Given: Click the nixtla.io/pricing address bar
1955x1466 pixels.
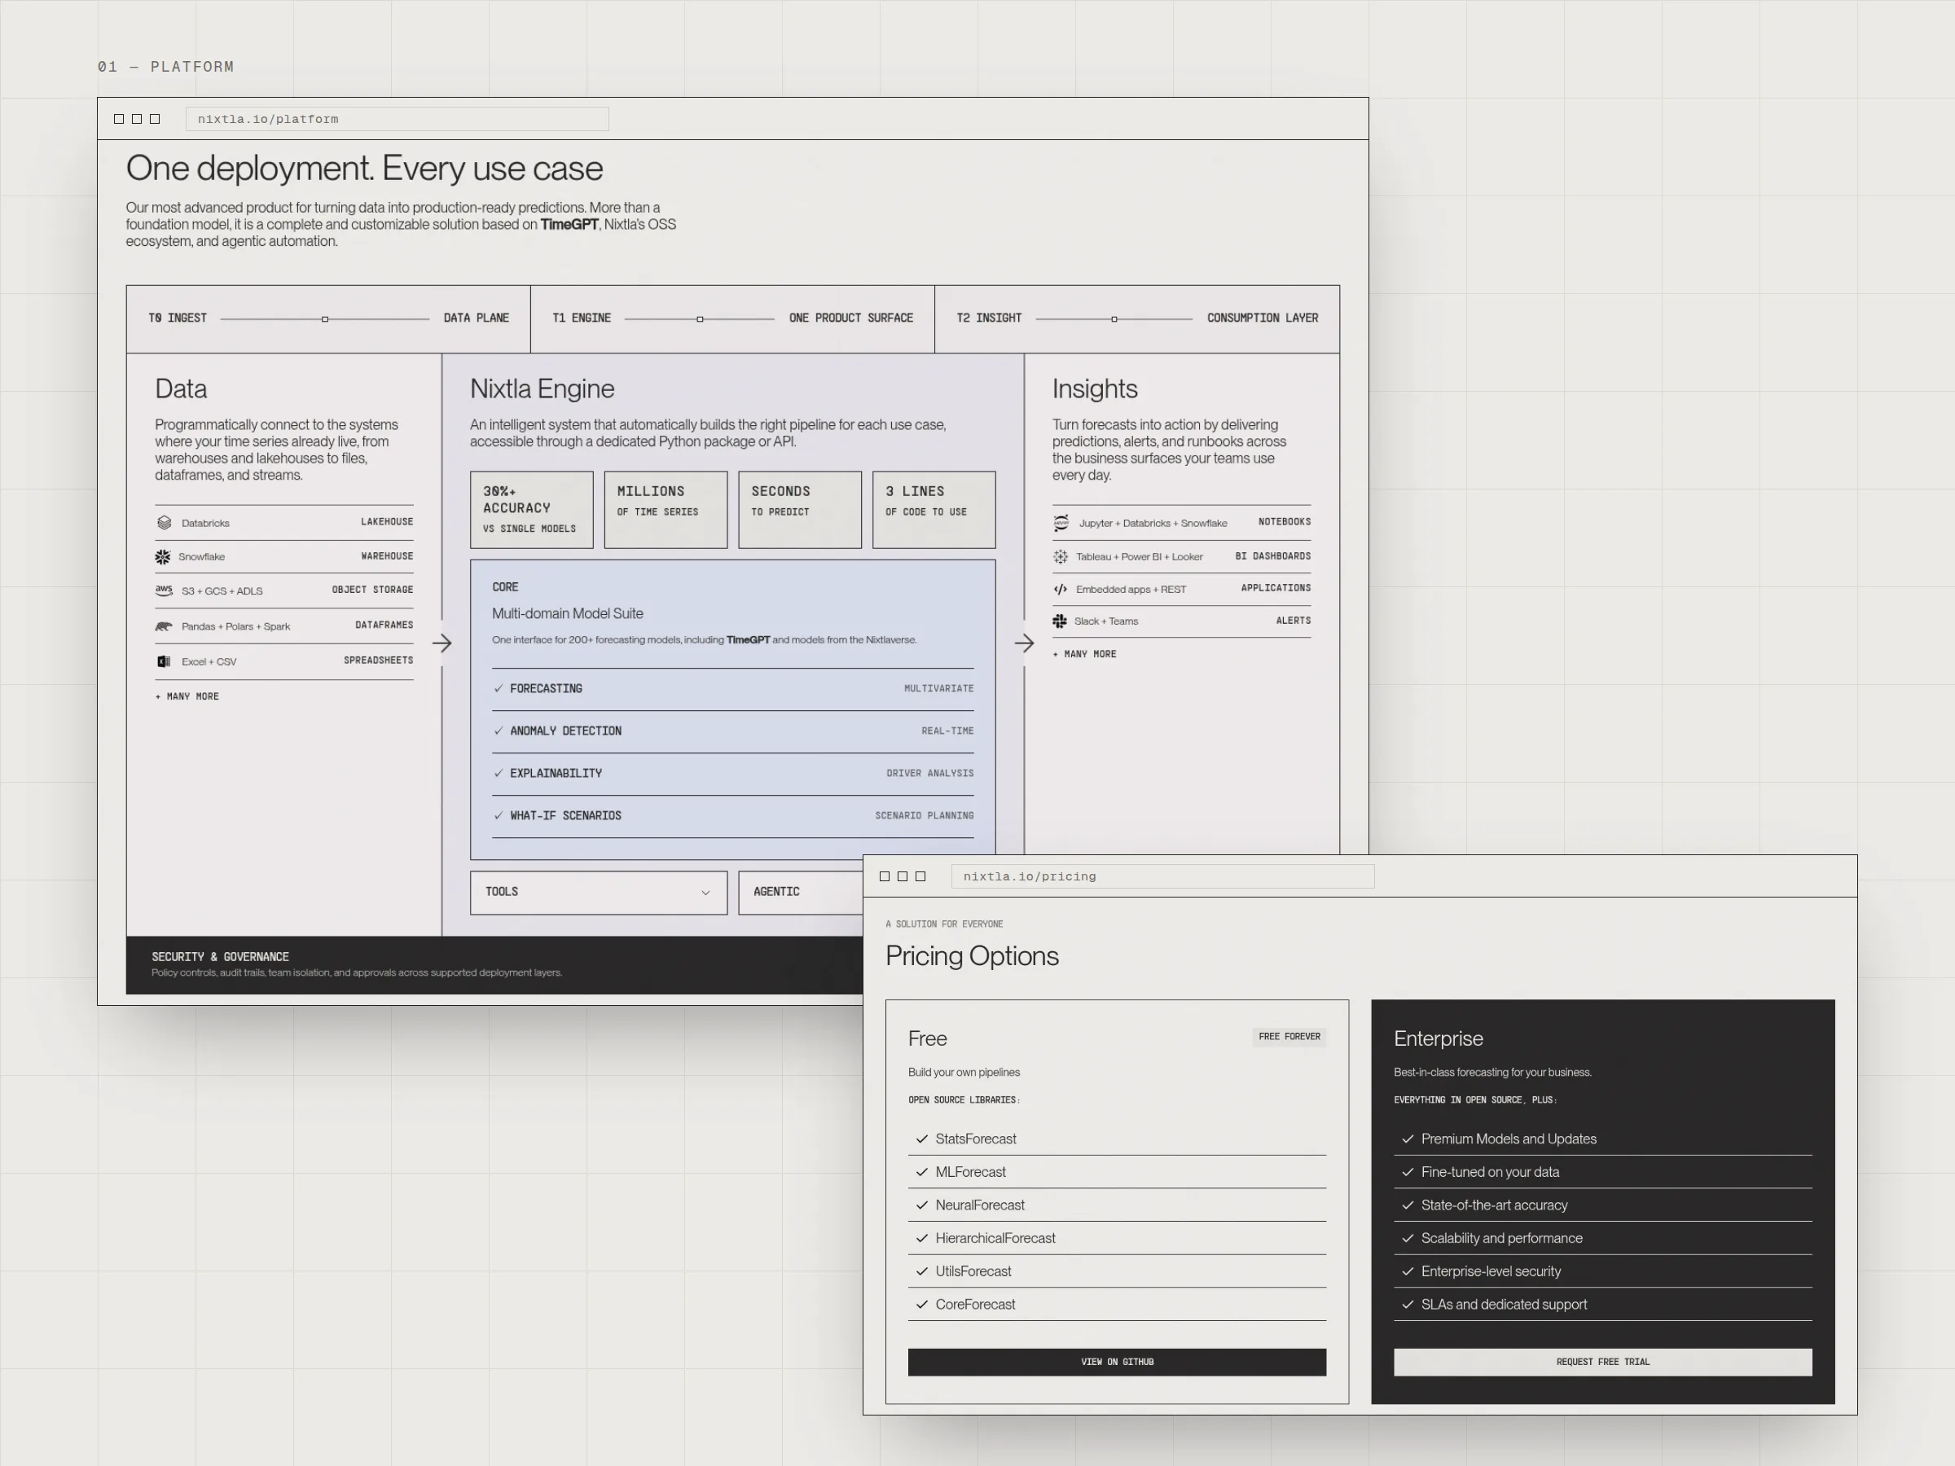Looking at the screenshot, I should 1163,876.
